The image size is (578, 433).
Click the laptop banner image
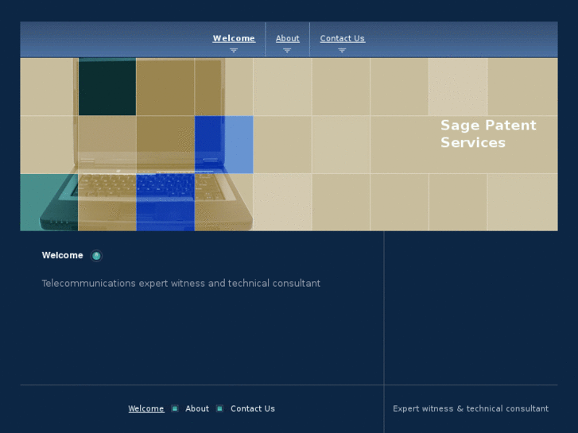tap(289, 145)
